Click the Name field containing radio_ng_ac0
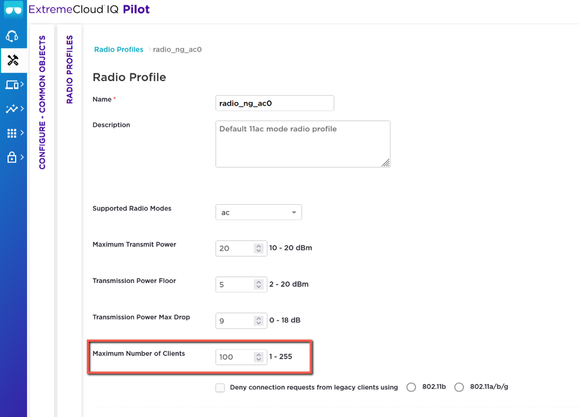579x417 pixels. (x=274, y=103)
